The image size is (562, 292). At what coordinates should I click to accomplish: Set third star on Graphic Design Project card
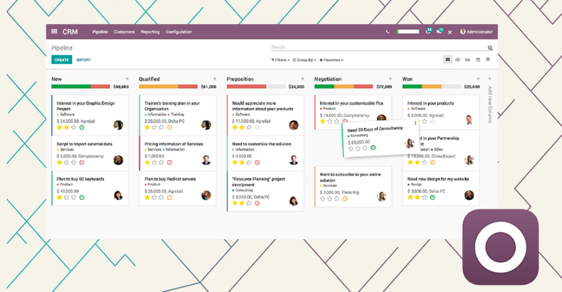(73, 127)
